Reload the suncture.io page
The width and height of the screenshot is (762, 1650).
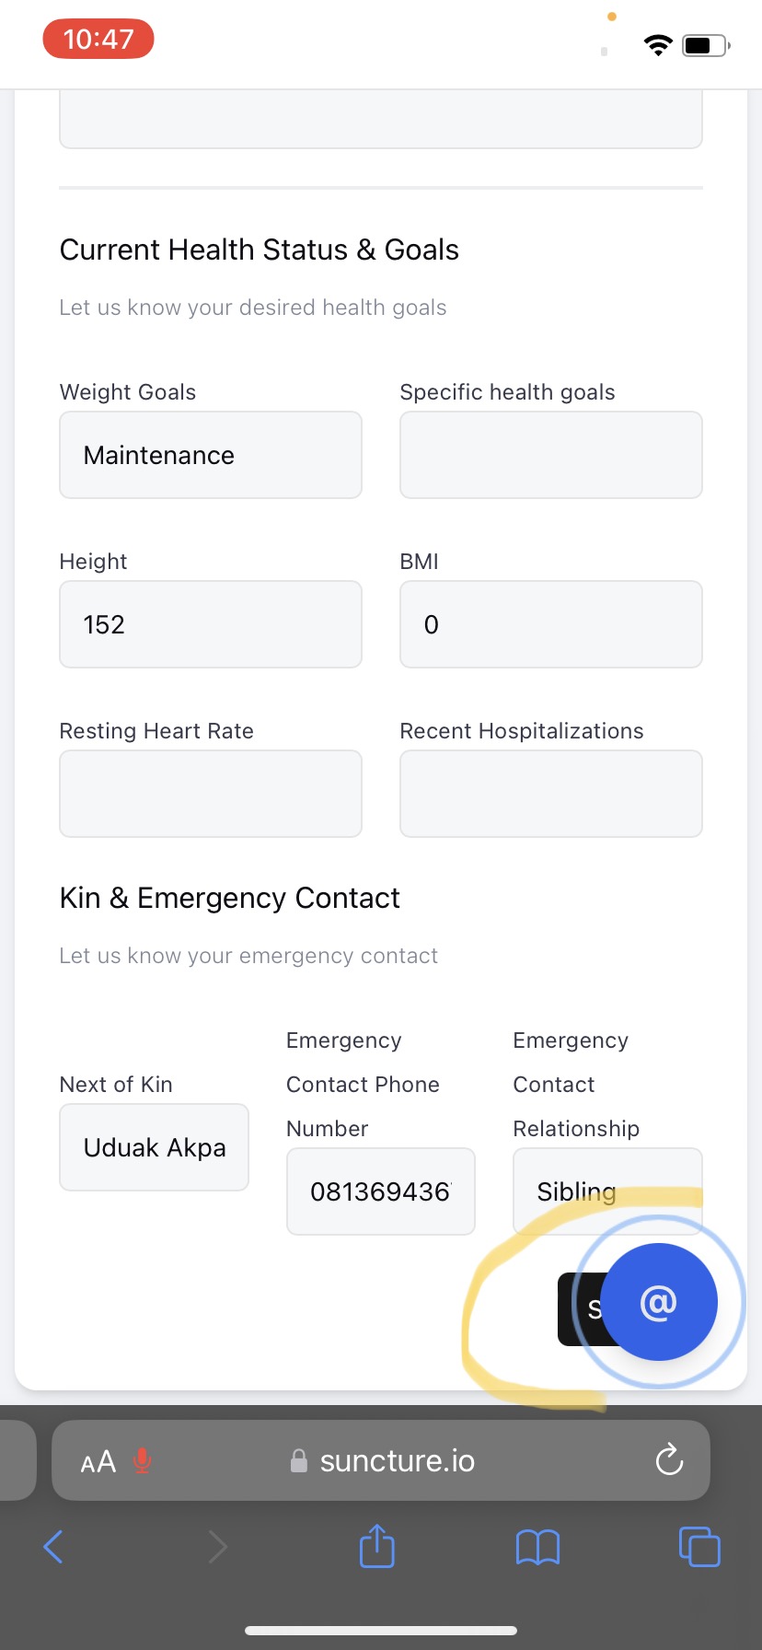pos(669,1460)
